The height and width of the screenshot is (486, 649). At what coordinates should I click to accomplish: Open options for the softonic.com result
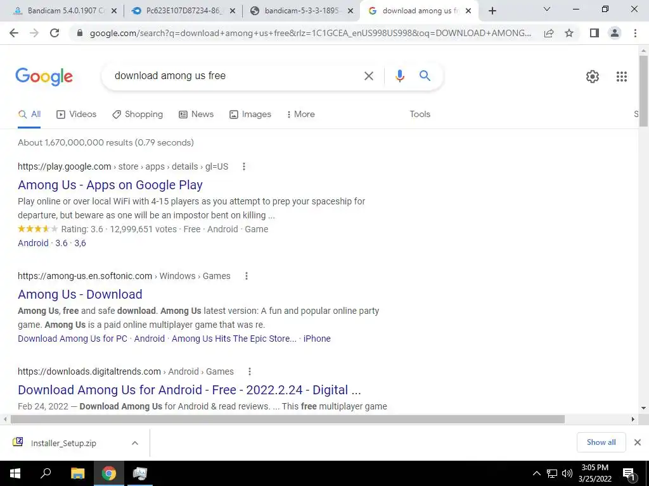247,276
